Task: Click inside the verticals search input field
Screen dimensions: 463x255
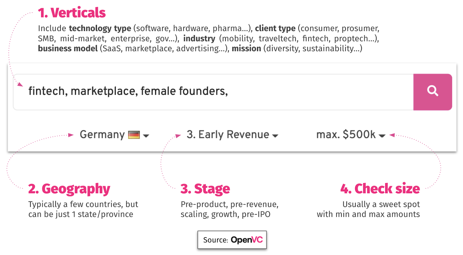Action: tap(213, 92)
